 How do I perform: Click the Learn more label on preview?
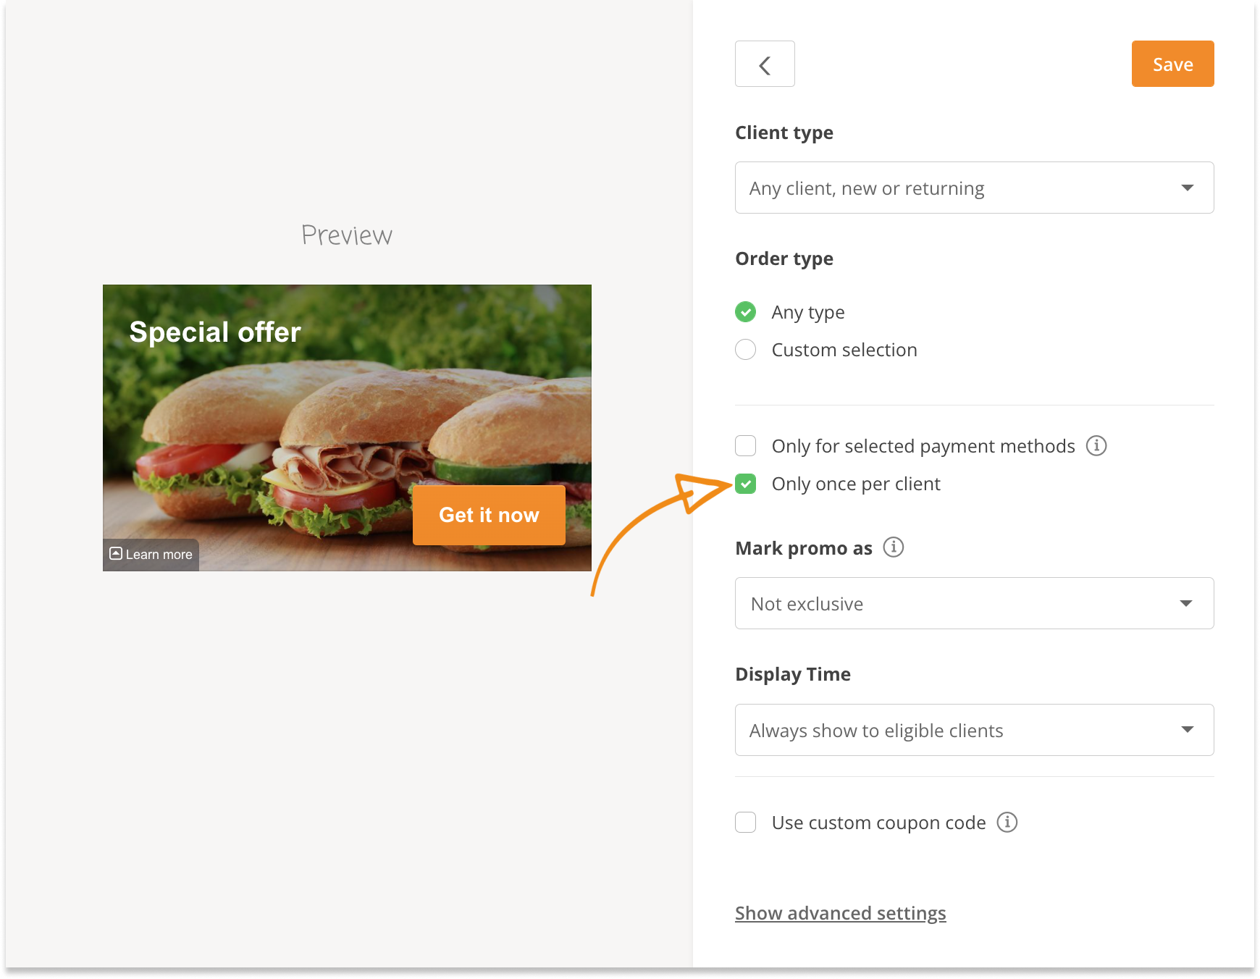click(159, 555)
